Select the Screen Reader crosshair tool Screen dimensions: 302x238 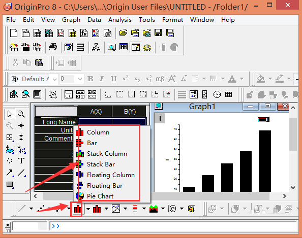(x=21, y=126)
